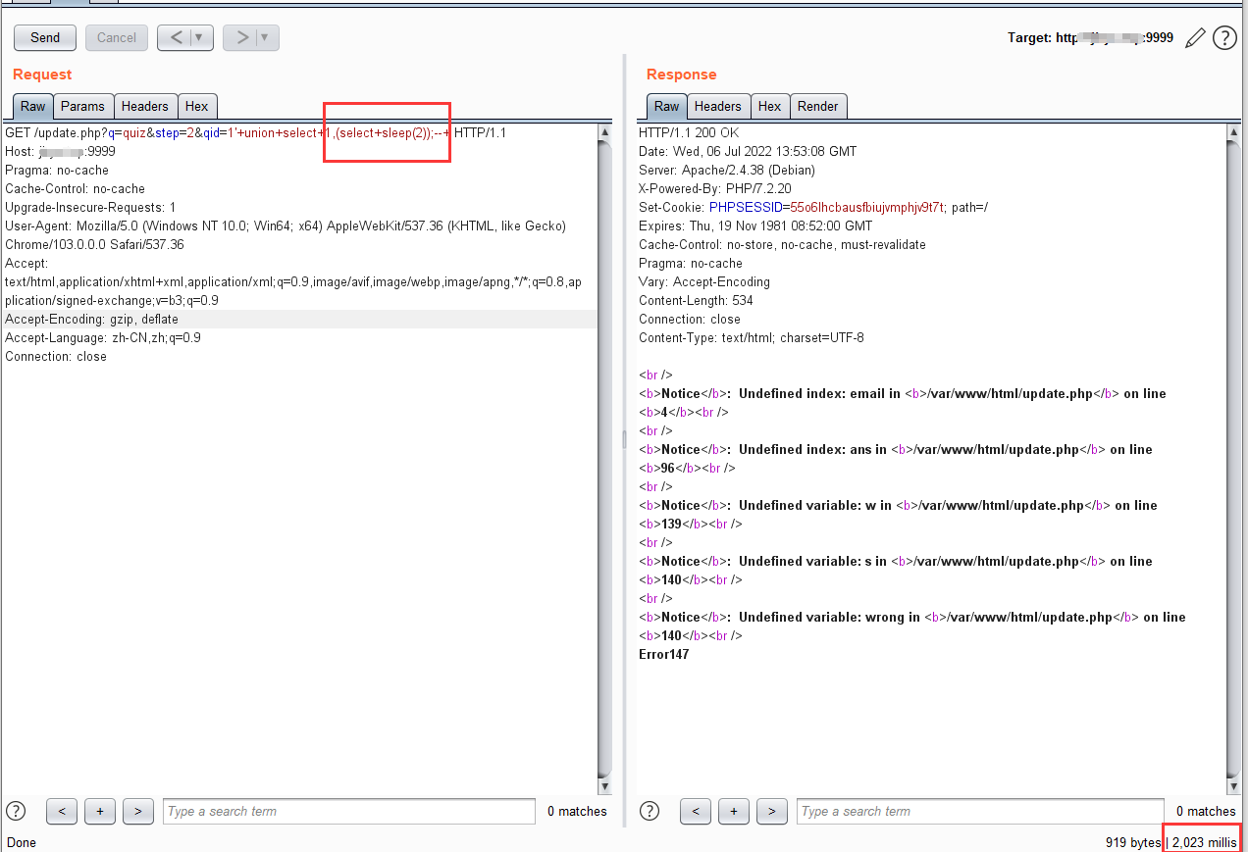Image resolution: width=1248 pixels, height=852 pixels.
Task: Click request search plus options button
Action: (x=99, y=811)
